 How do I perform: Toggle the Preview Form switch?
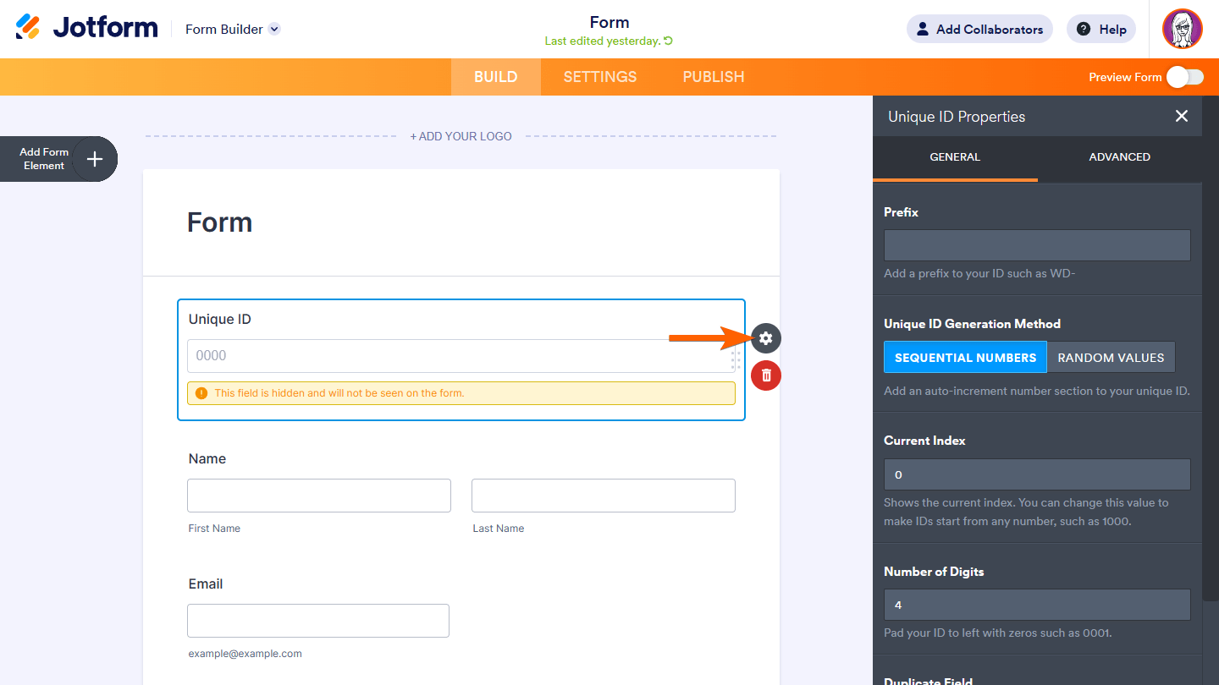click(x=1185, y=77)
